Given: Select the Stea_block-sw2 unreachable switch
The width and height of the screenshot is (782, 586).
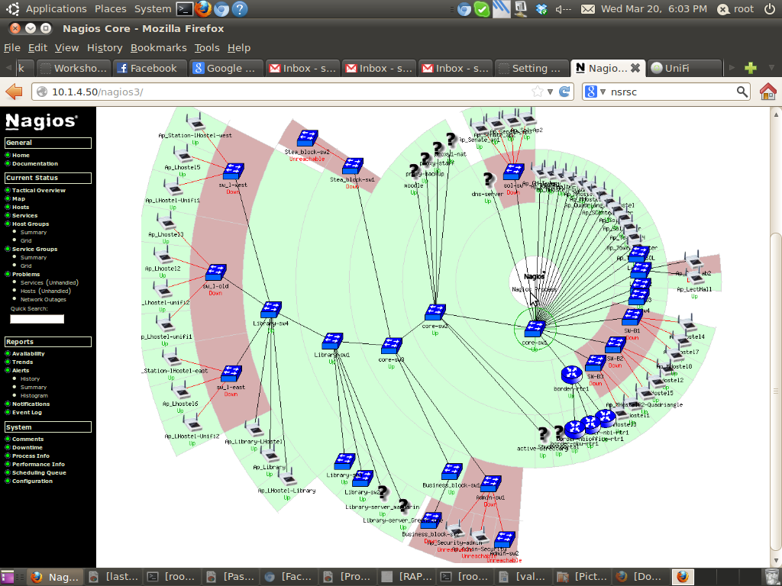Looking at the screenshot, I should point(307,138).
